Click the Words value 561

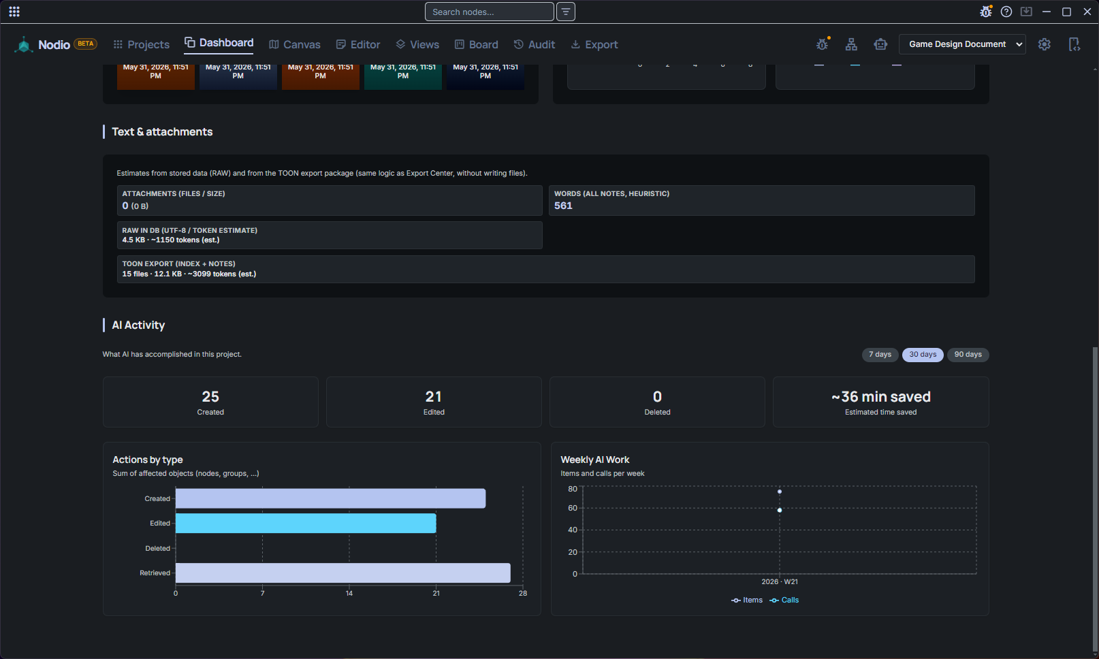click(x=563, y=206)
